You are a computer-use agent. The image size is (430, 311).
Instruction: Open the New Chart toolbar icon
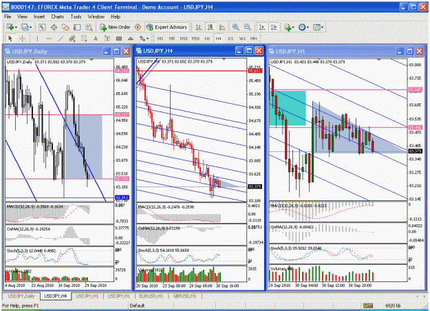10,27
